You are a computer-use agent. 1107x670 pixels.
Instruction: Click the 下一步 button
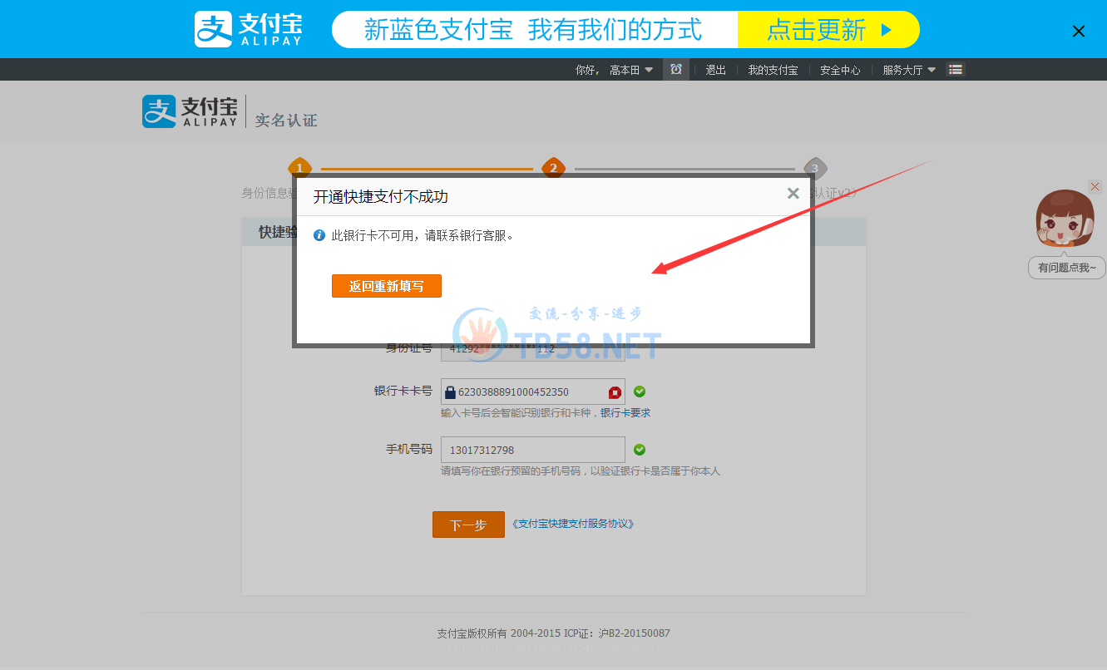(468, 525)
